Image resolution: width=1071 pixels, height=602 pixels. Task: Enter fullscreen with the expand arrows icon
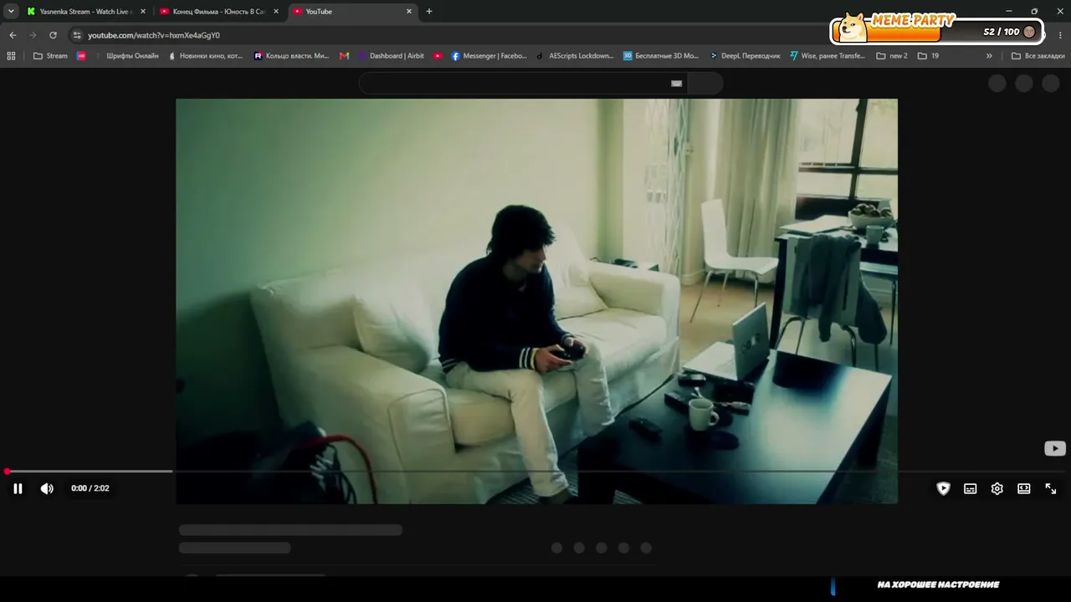(x=1051, y=488)
